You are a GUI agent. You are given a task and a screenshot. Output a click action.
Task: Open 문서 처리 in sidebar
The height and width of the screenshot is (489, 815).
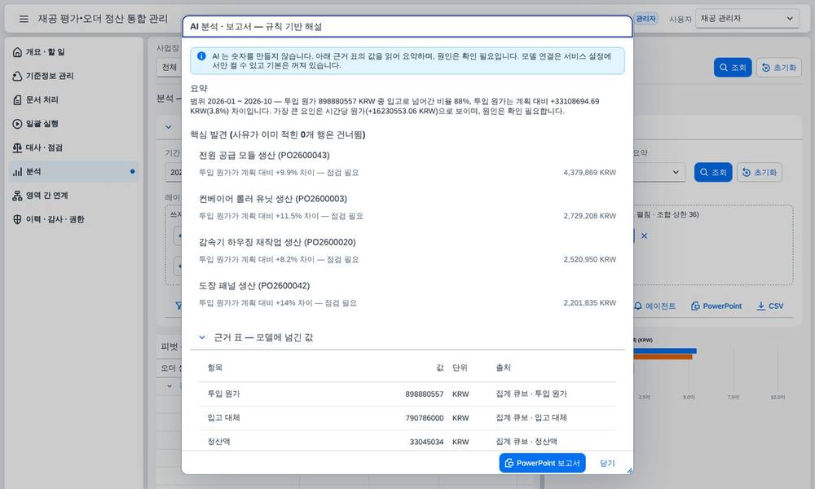click(x=74, y=99)
